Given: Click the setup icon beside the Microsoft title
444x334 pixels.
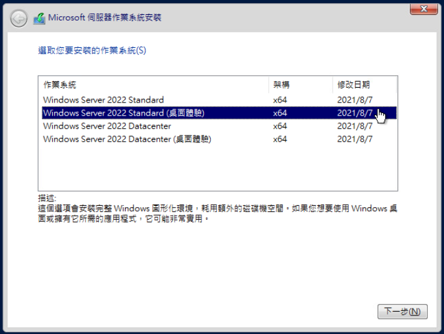Looking at the screenshot, I should 39,19.
